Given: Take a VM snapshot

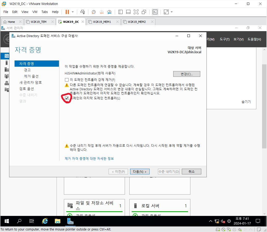Looking at the screenshot, I should (x=94, y=12).
